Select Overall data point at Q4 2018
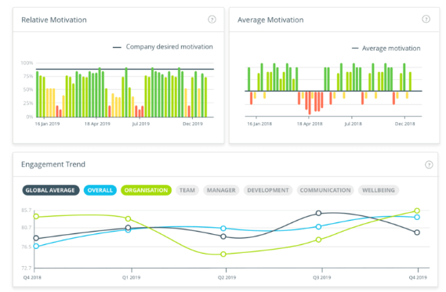446x292 pixels. pos(36,246)
